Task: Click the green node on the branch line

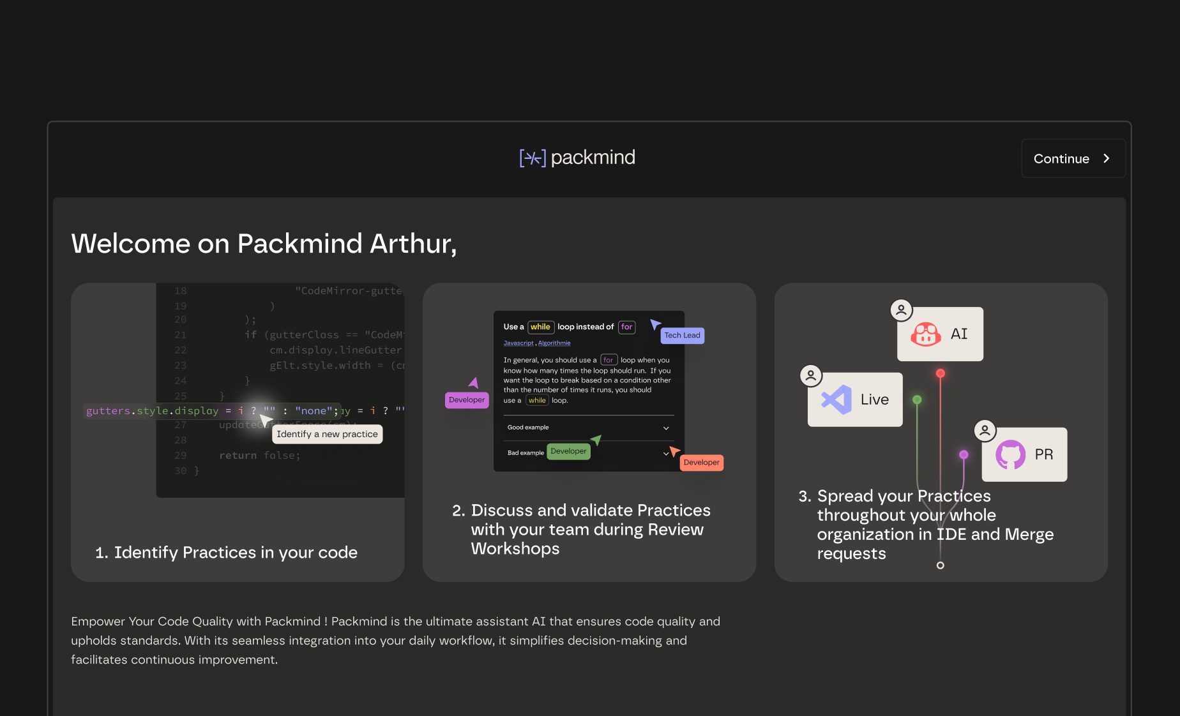Action: (917, 399)
